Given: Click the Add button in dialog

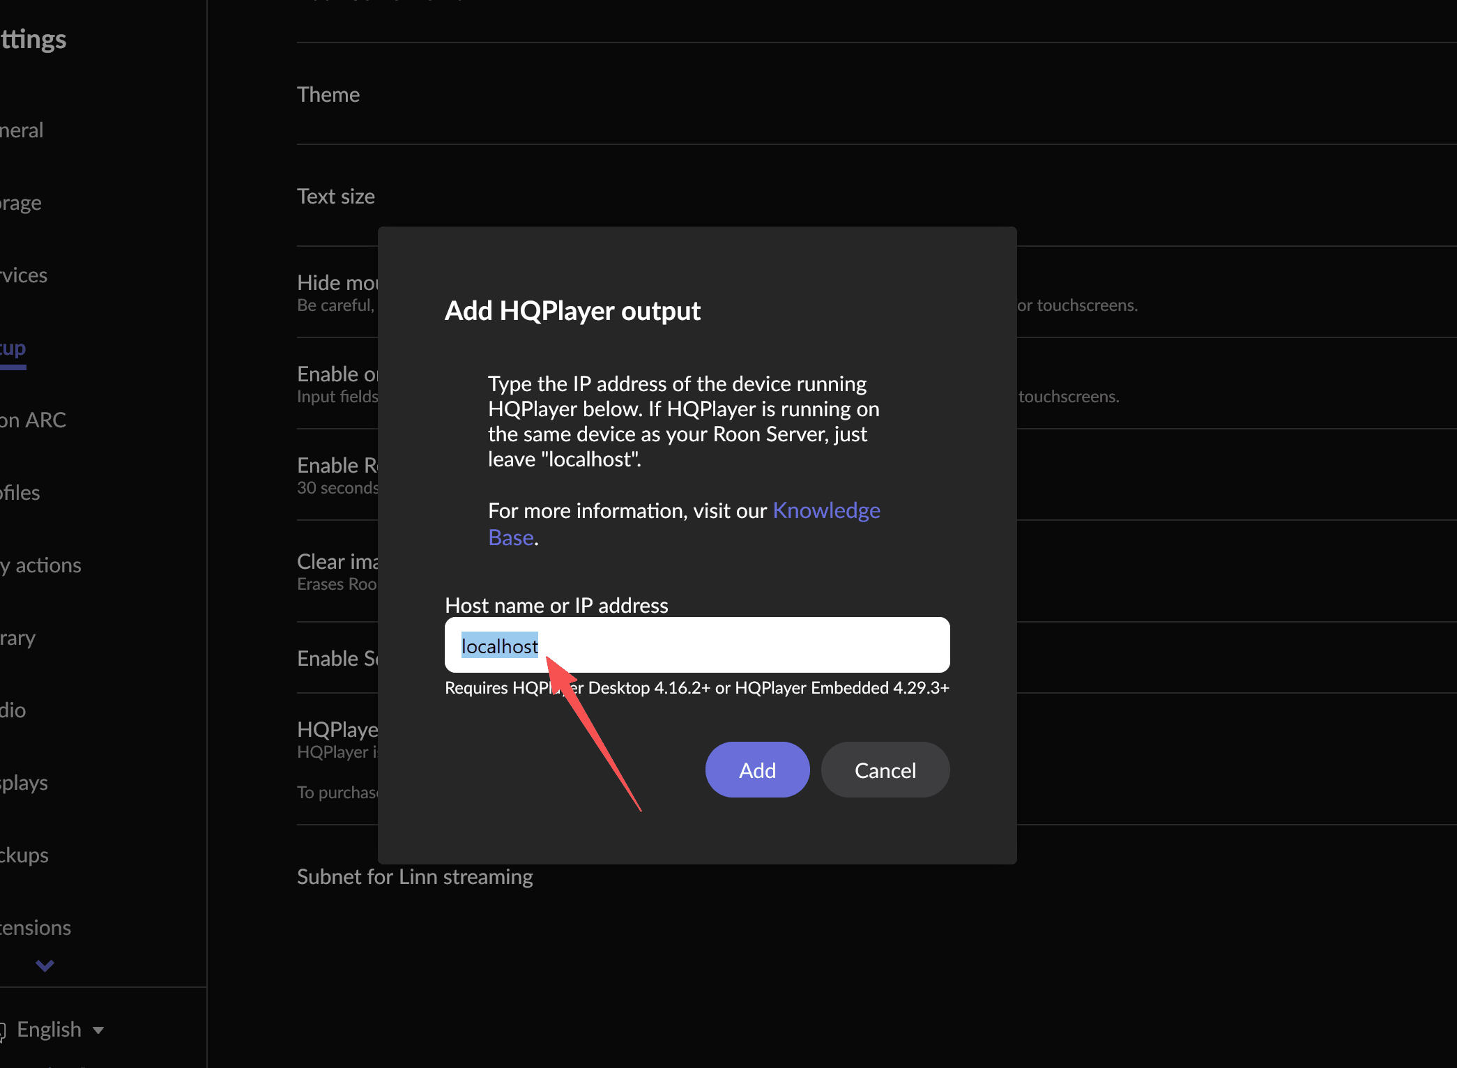Looking at the screenshot, I should [757, 770].
